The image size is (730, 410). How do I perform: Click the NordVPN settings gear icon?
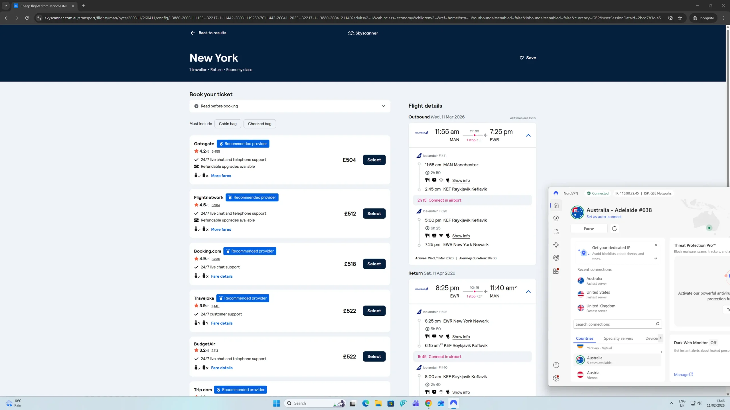point(556,378)
